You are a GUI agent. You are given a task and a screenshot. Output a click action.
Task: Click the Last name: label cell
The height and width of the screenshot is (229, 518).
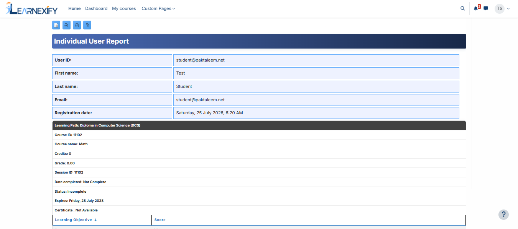(x=112, y=86)
